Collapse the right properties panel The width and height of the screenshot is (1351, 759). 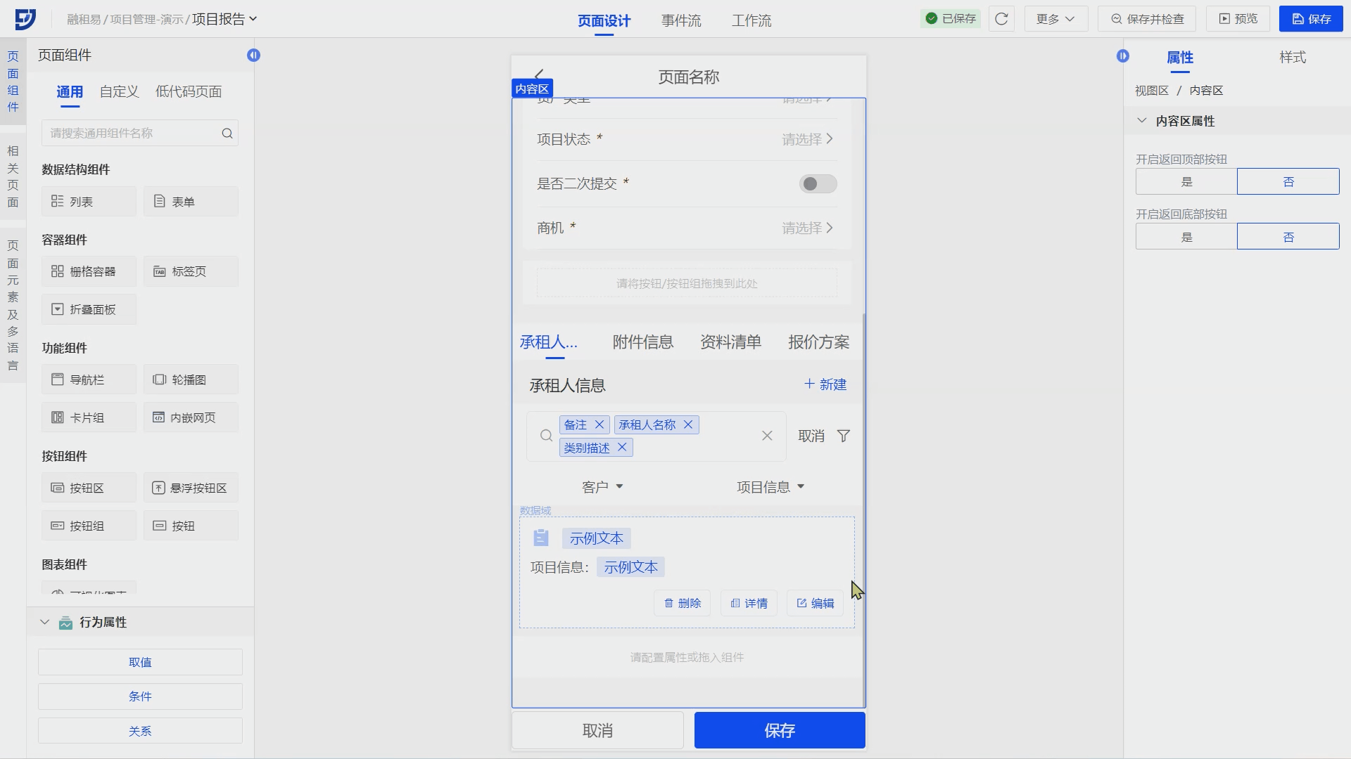click(1122, 56)
